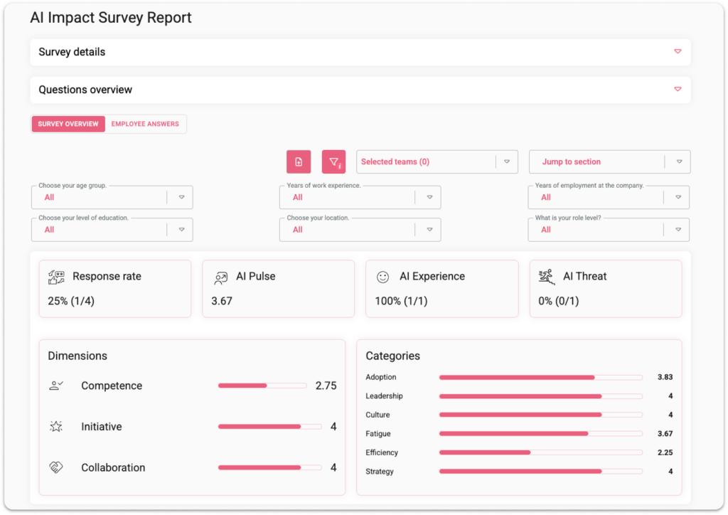Click the filter info icon button

point(334,161)
